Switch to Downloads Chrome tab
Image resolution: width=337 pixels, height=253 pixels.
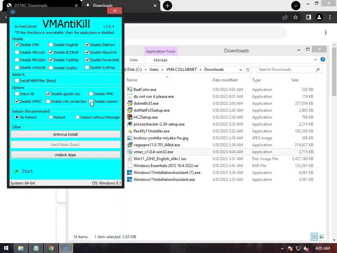coord(121,6)
